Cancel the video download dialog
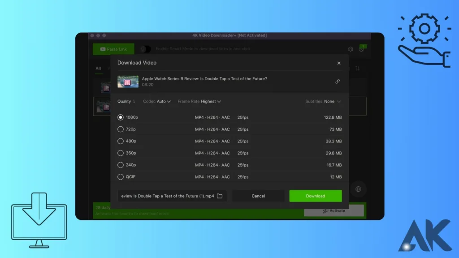 click(258, 196)
